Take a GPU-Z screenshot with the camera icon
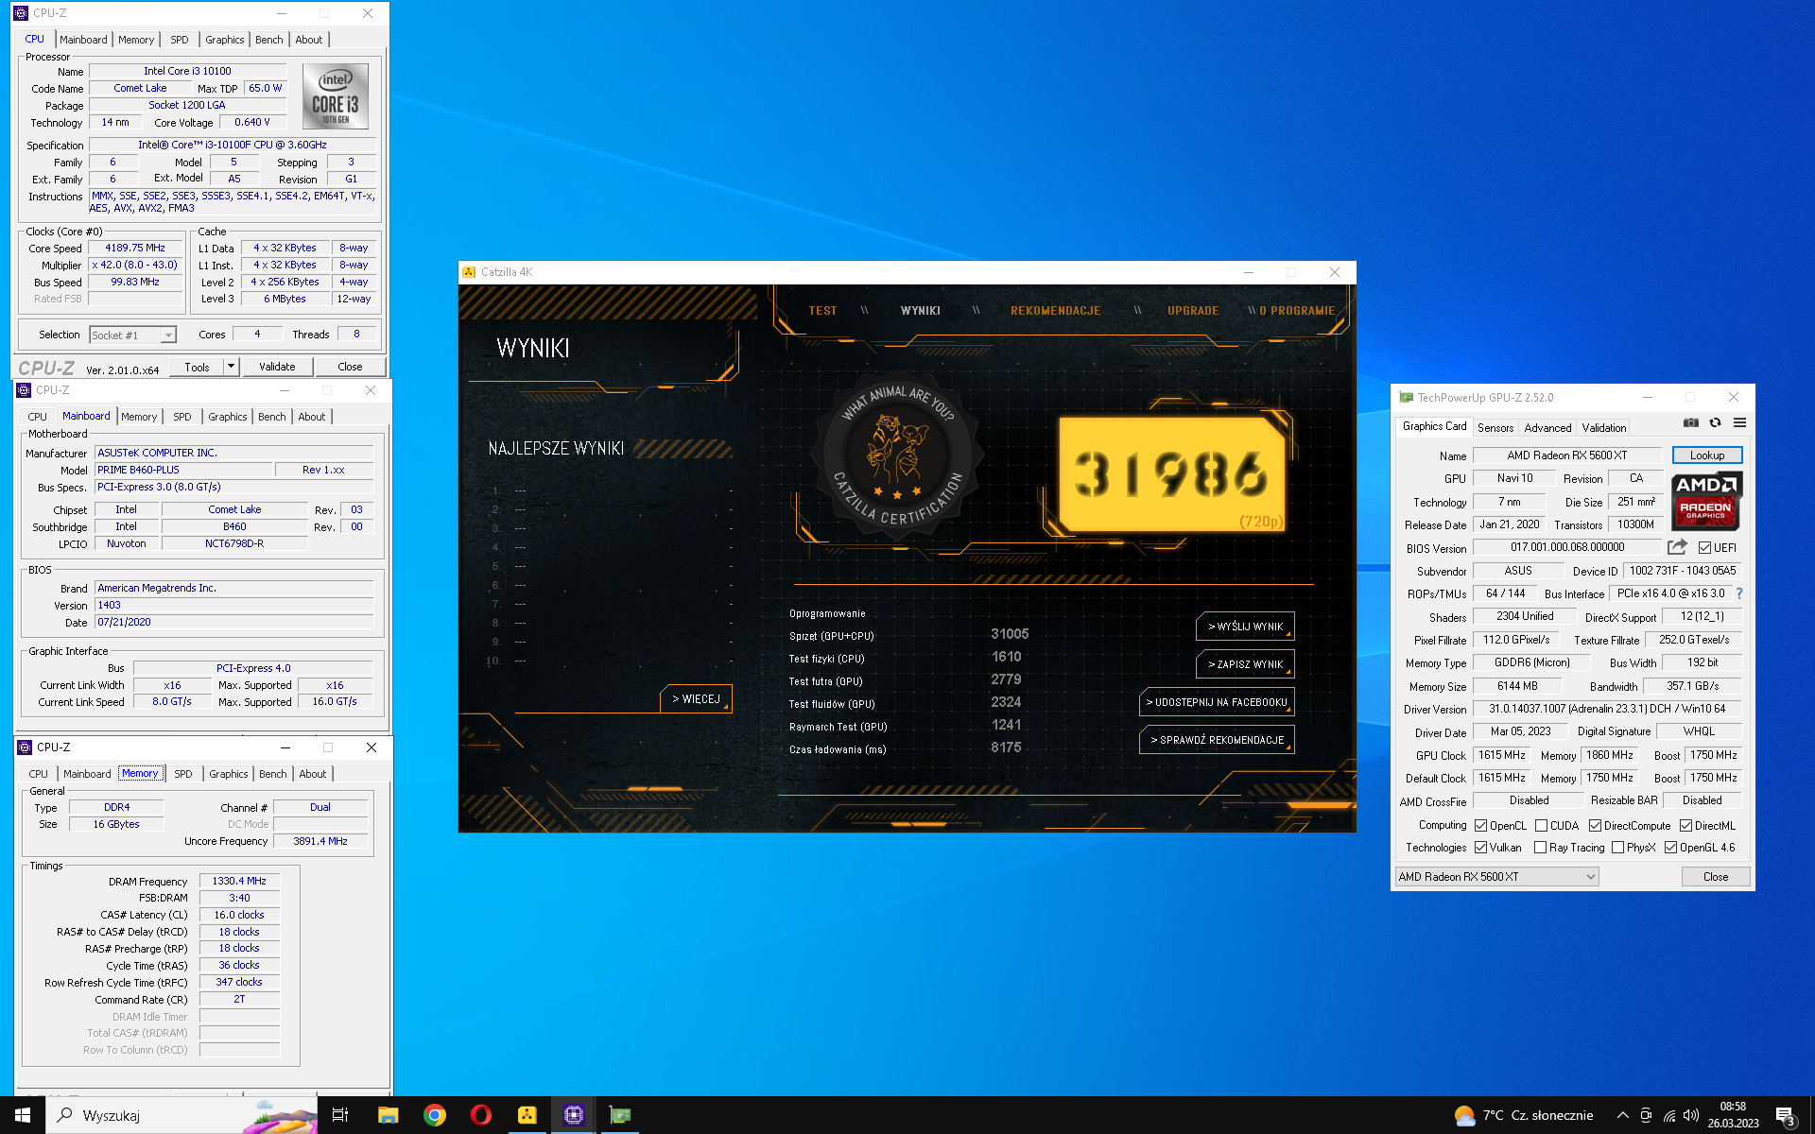The image size is (1815, 1134). (1691, 423)
